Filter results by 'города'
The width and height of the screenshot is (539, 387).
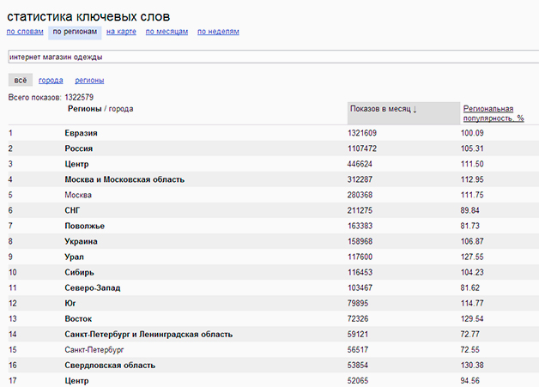point(51,81)
